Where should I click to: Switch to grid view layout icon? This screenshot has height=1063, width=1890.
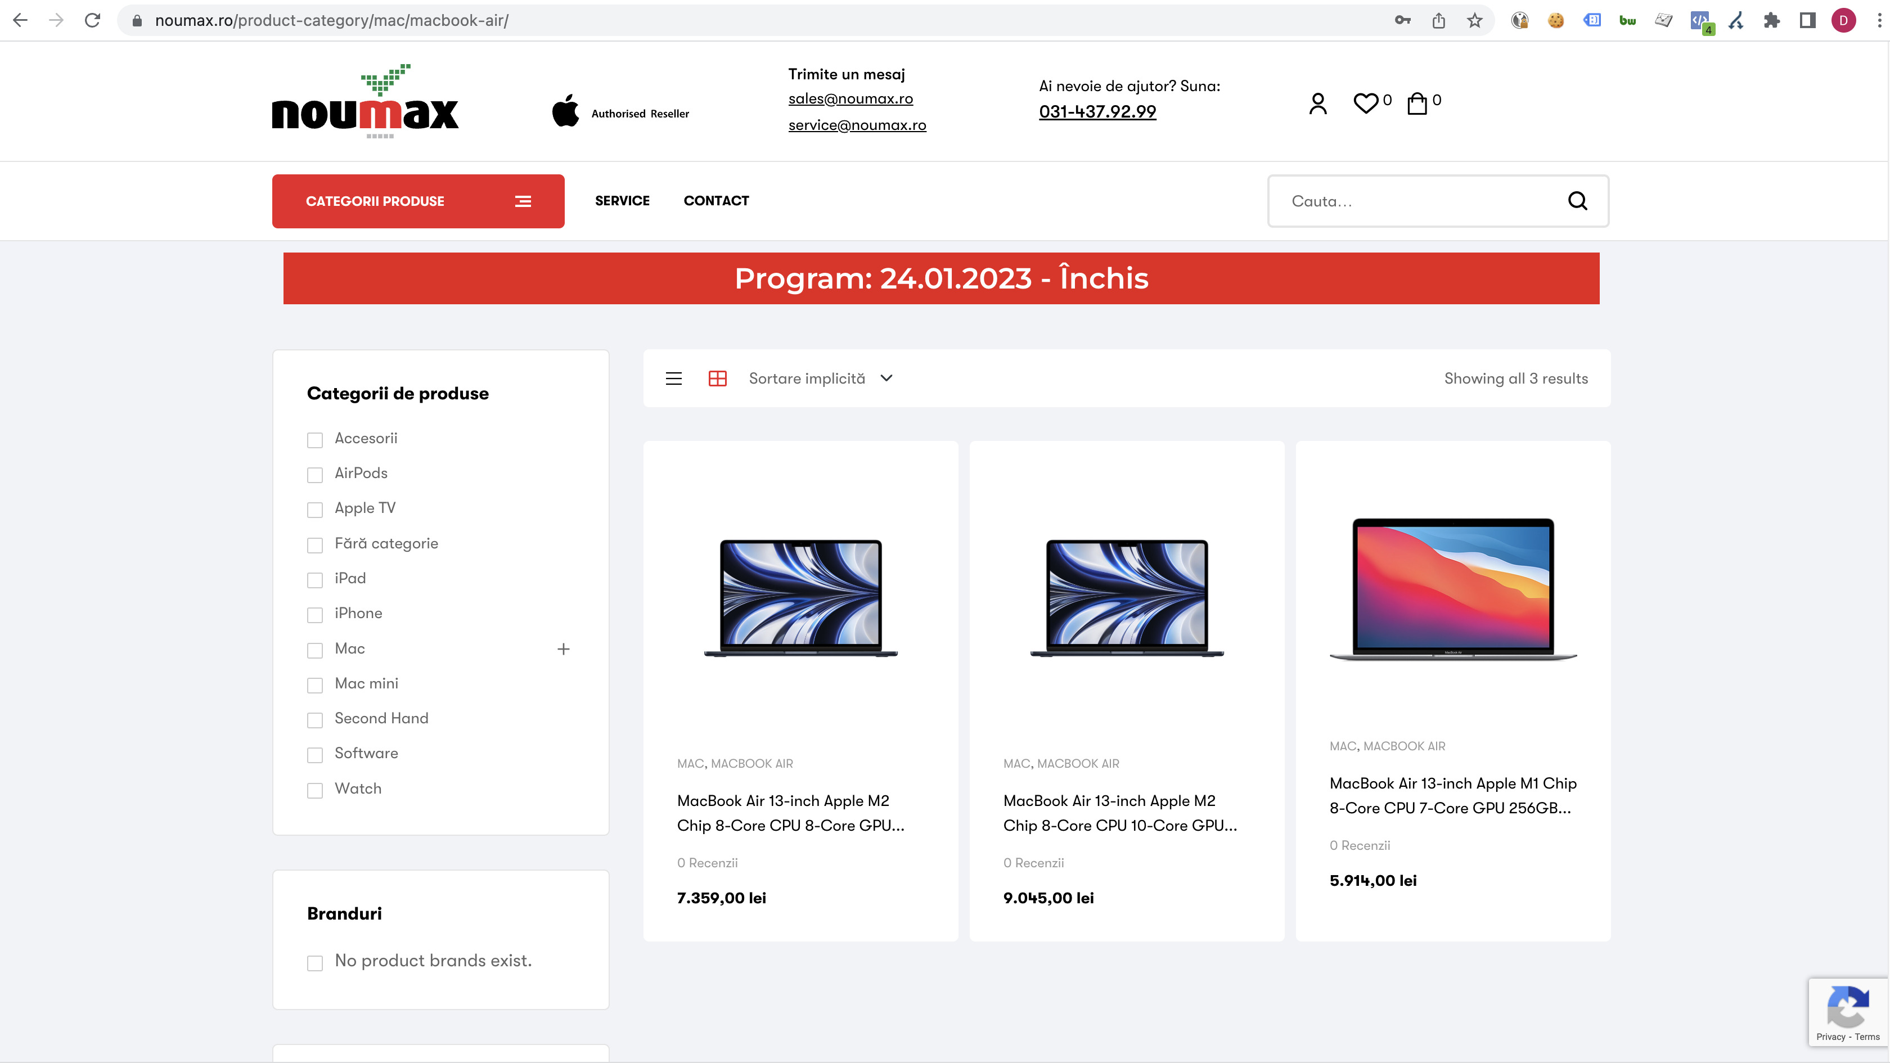(718, 379)
